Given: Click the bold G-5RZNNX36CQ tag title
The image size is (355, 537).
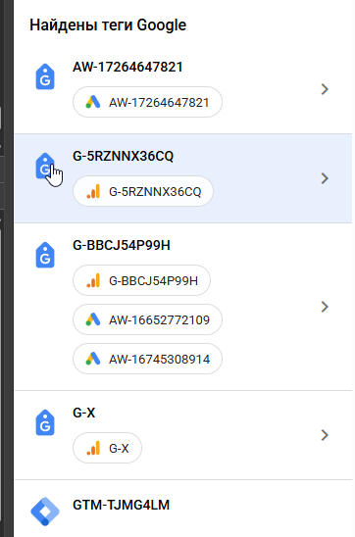Looking at the screenshot, I should pos(123,156).
